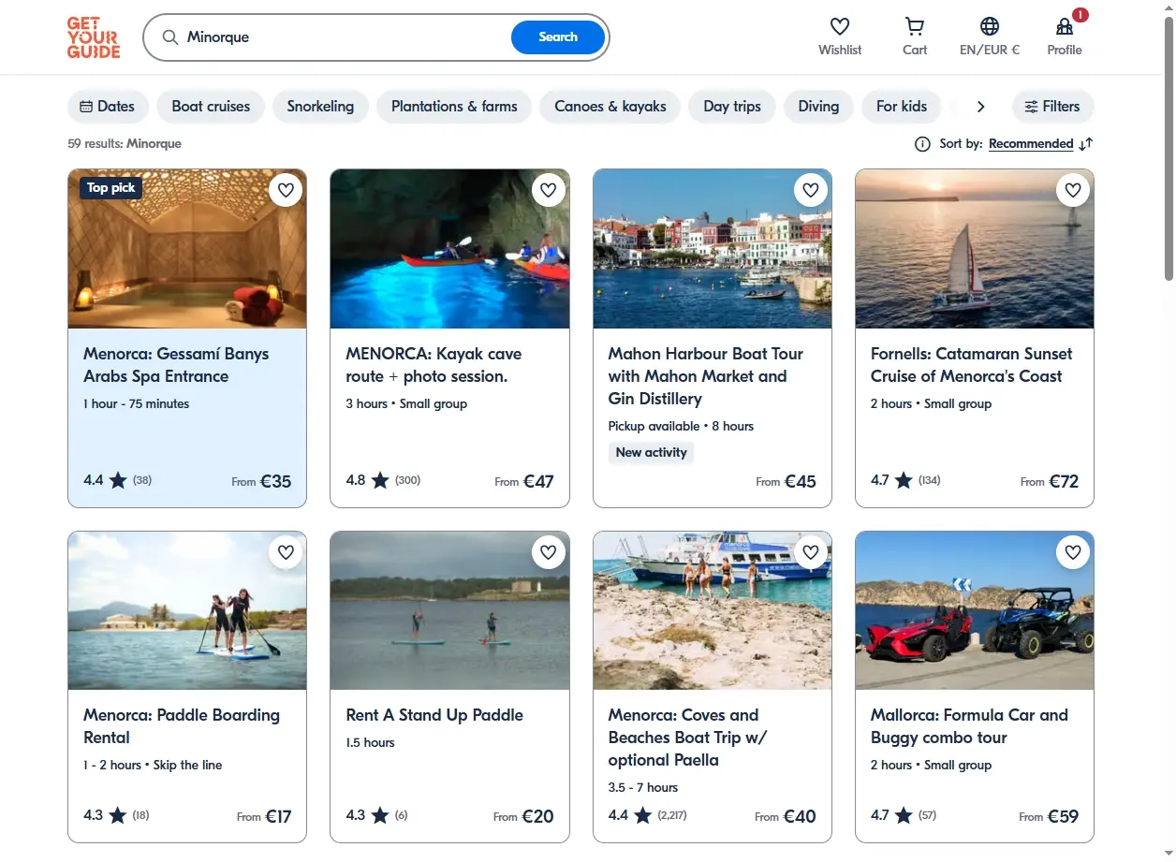Open Menorca: Paddle Boarding Rental title

pyautogui.click(x=182, y=726)
